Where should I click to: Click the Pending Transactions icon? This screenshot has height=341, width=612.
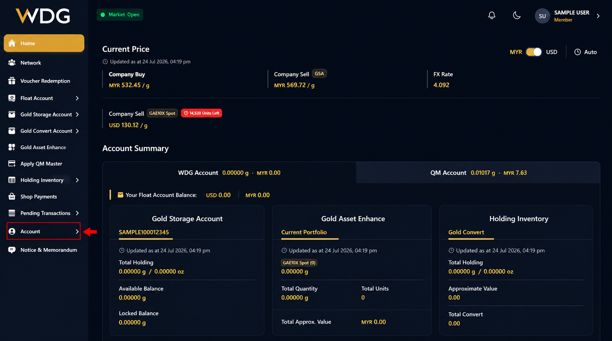pyautogui.click(x=12, y=213)
